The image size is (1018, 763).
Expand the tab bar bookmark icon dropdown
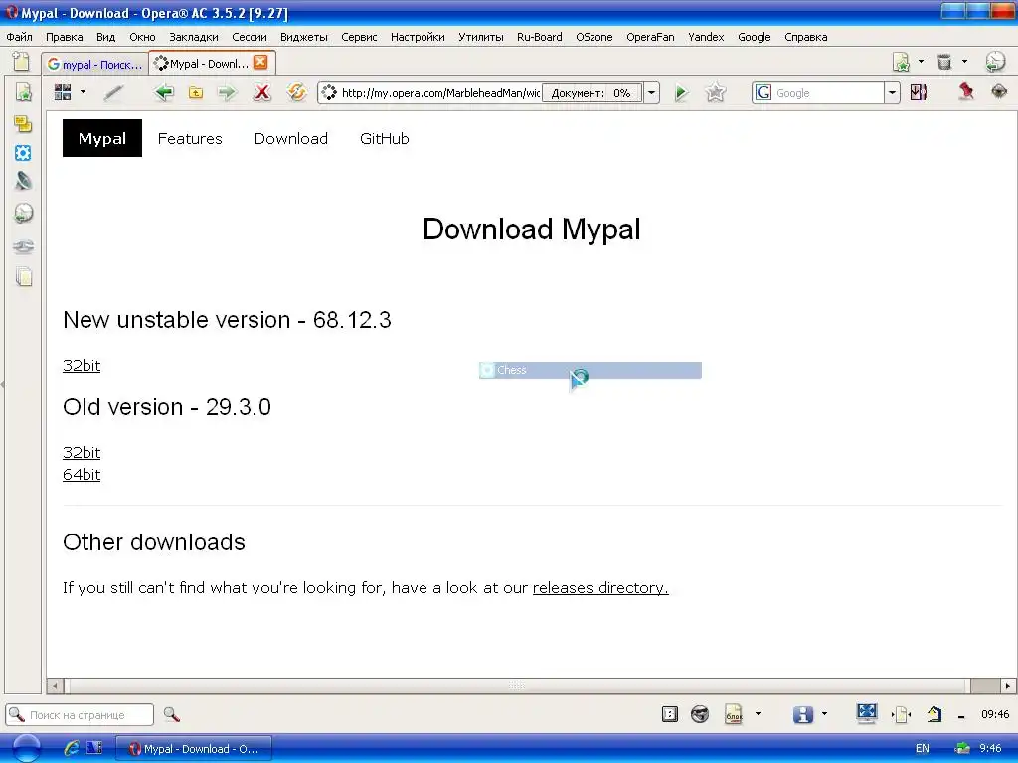tap(921, 62)
